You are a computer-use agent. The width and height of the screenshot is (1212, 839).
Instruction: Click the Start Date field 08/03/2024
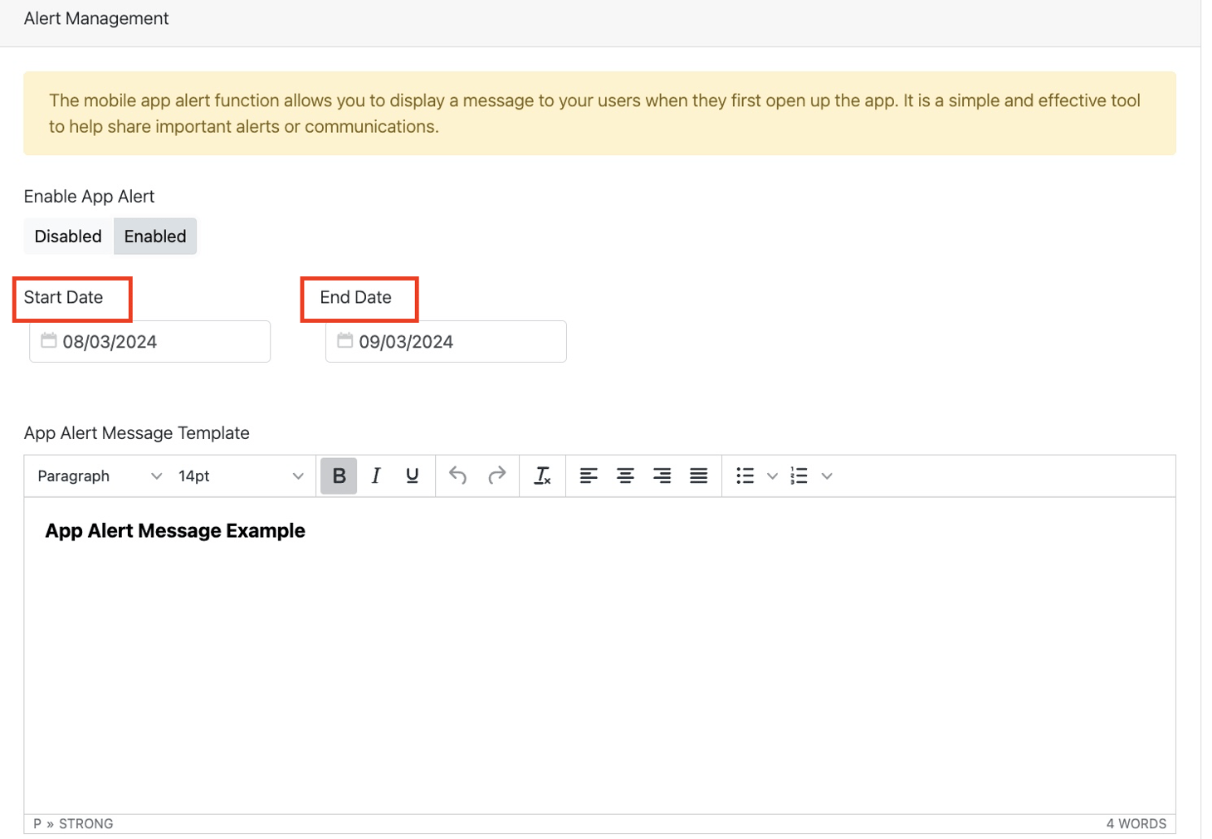150,342
